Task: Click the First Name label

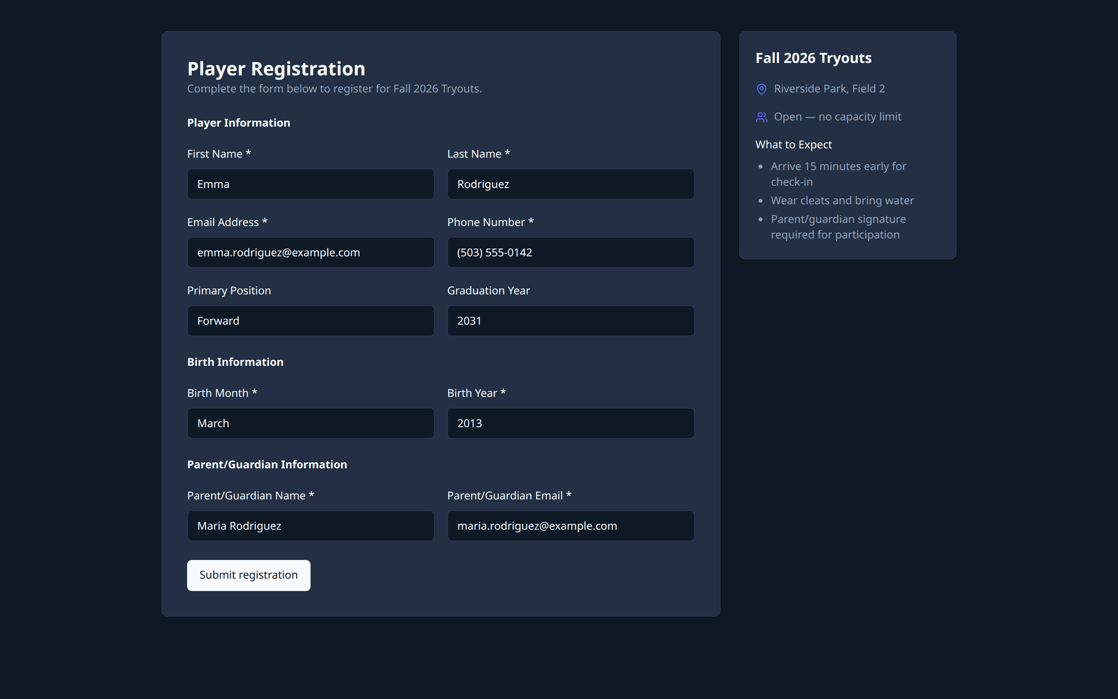Action: point(219,154)
